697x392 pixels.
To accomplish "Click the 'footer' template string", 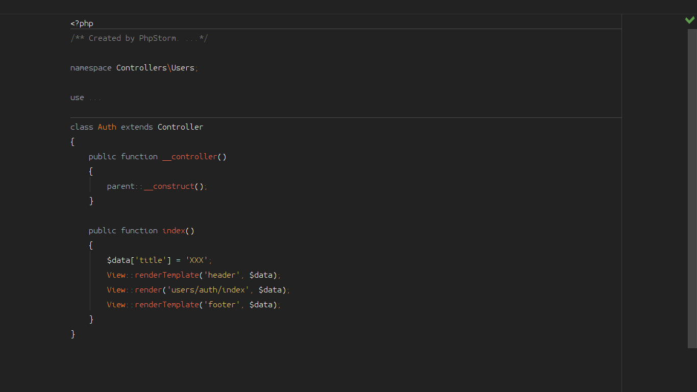I will [x=221, y=305].
